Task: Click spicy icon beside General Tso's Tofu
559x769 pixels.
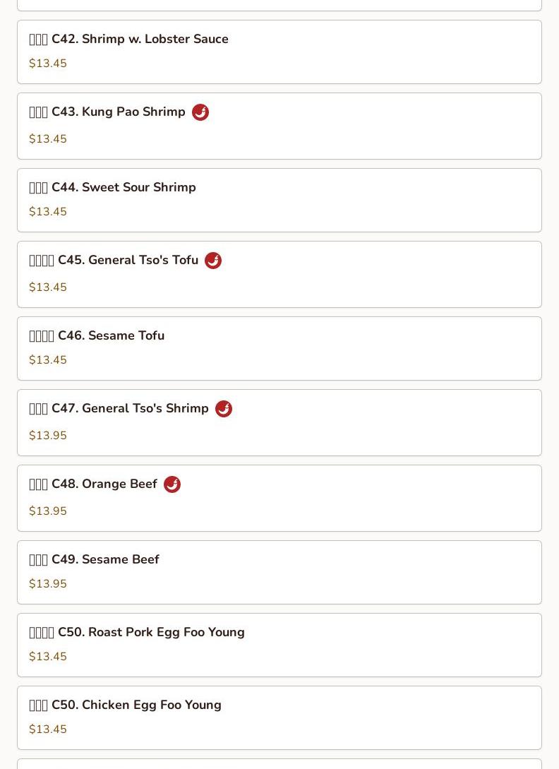Action: (x=213, y=261)
